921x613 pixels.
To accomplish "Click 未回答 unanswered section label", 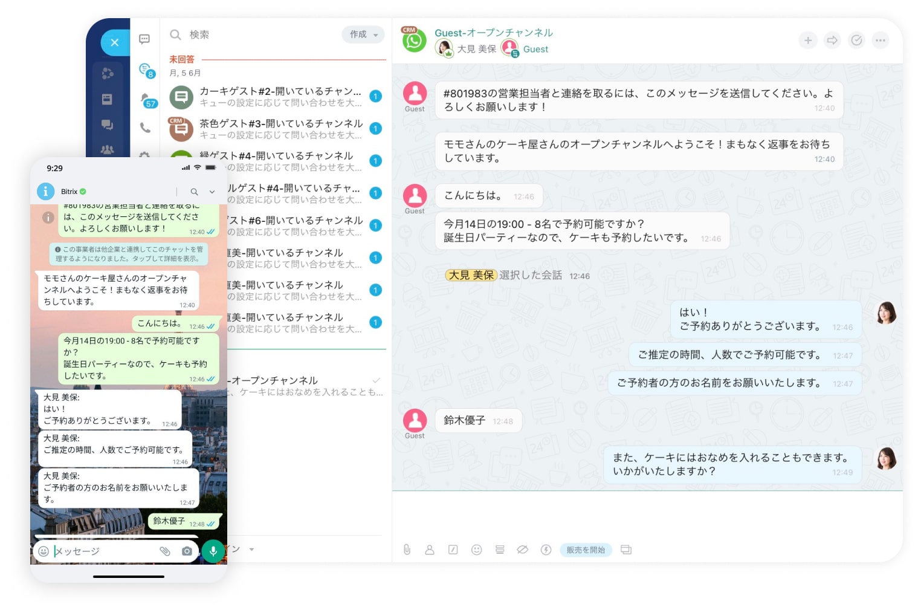I will pos(182,59).
